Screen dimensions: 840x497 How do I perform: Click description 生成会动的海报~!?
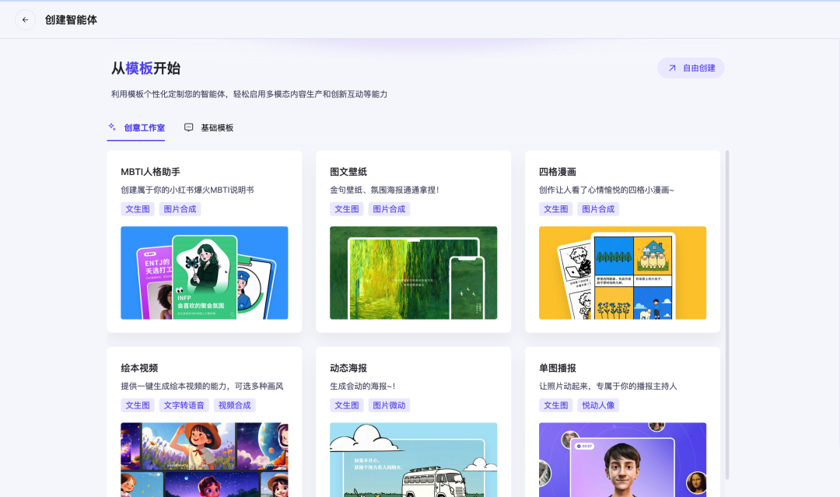tap(362, 386)
